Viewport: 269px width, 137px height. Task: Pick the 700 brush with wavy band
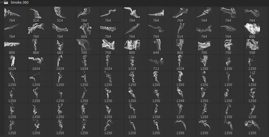click(x=204, y=47)
